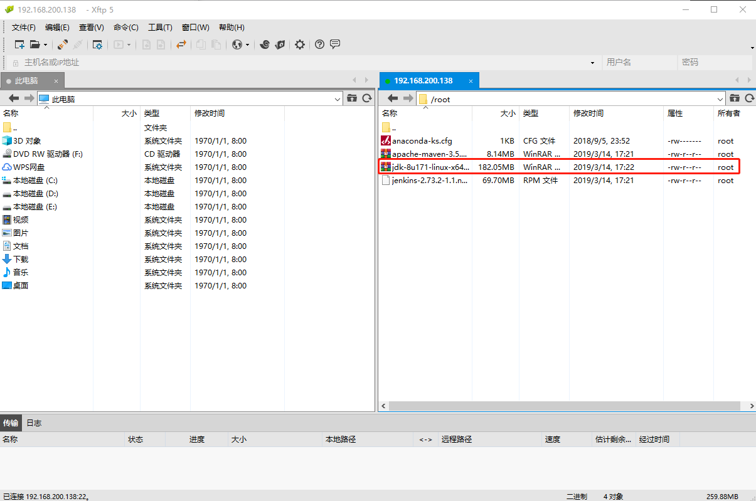Close the 192.168.200.138 tab with its X
Image resolution: width=756 pixels, height=501 pixels.
click(x=472, y=81)
